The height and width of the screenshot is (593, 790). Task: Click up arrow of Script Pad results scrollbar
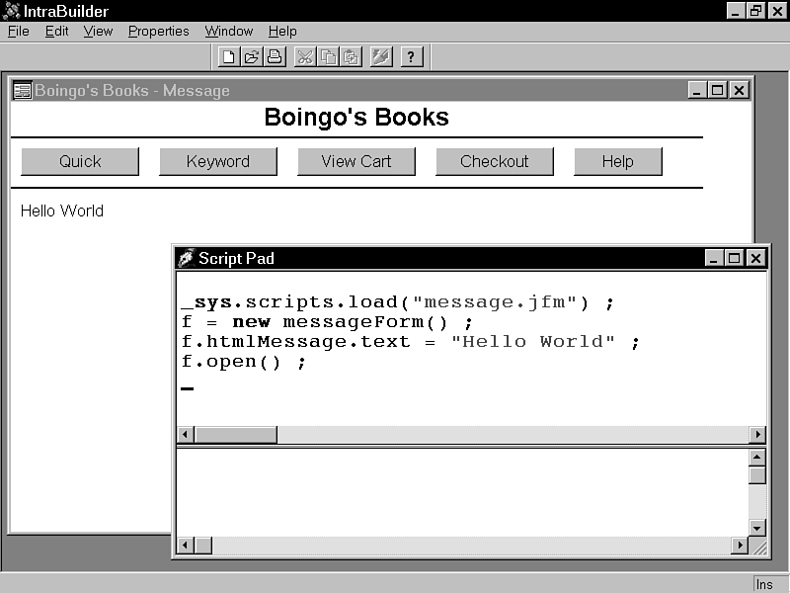tap(757, 458)
